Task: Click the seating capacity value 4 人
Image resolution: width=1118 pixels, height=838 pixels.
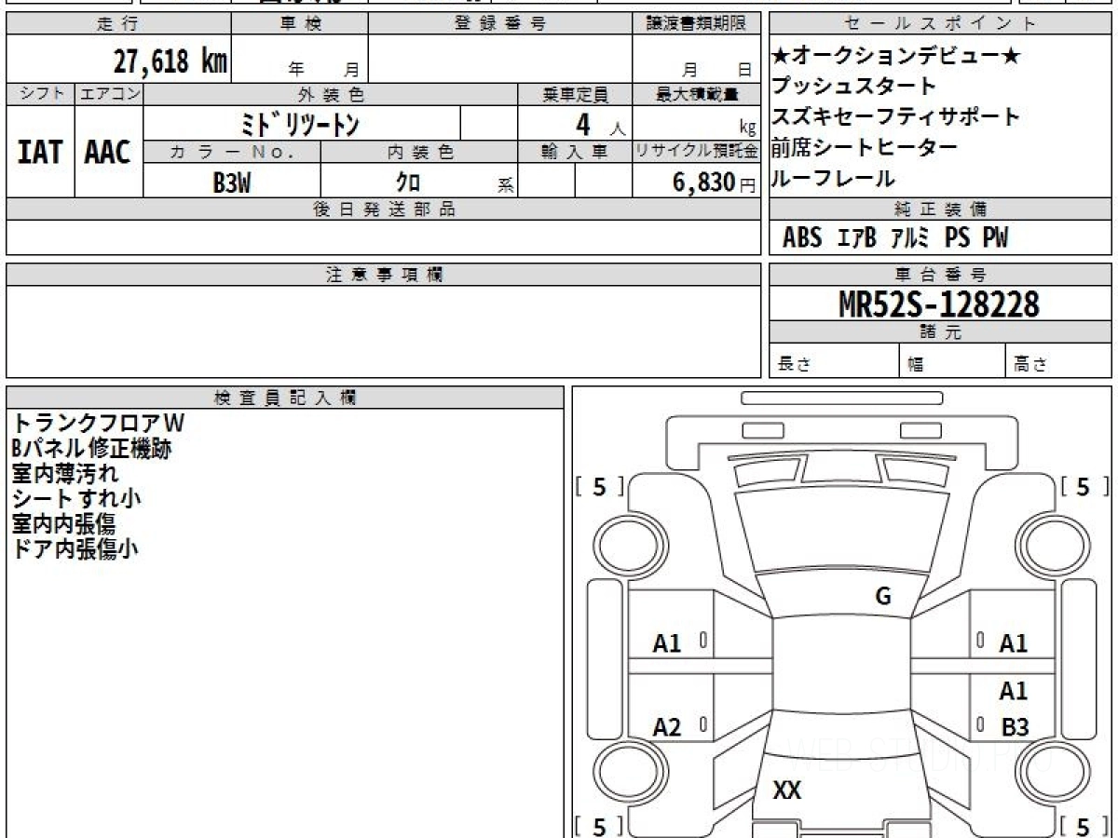Action: click(x=601, y=124)
